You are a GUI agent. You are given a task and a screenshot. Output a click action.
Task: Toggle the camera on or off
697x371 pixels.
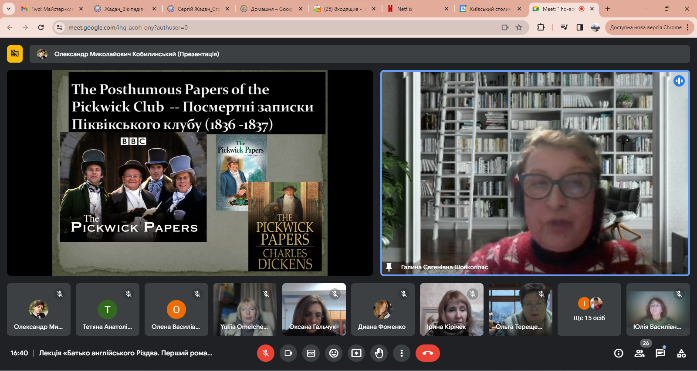click(288, 353)
